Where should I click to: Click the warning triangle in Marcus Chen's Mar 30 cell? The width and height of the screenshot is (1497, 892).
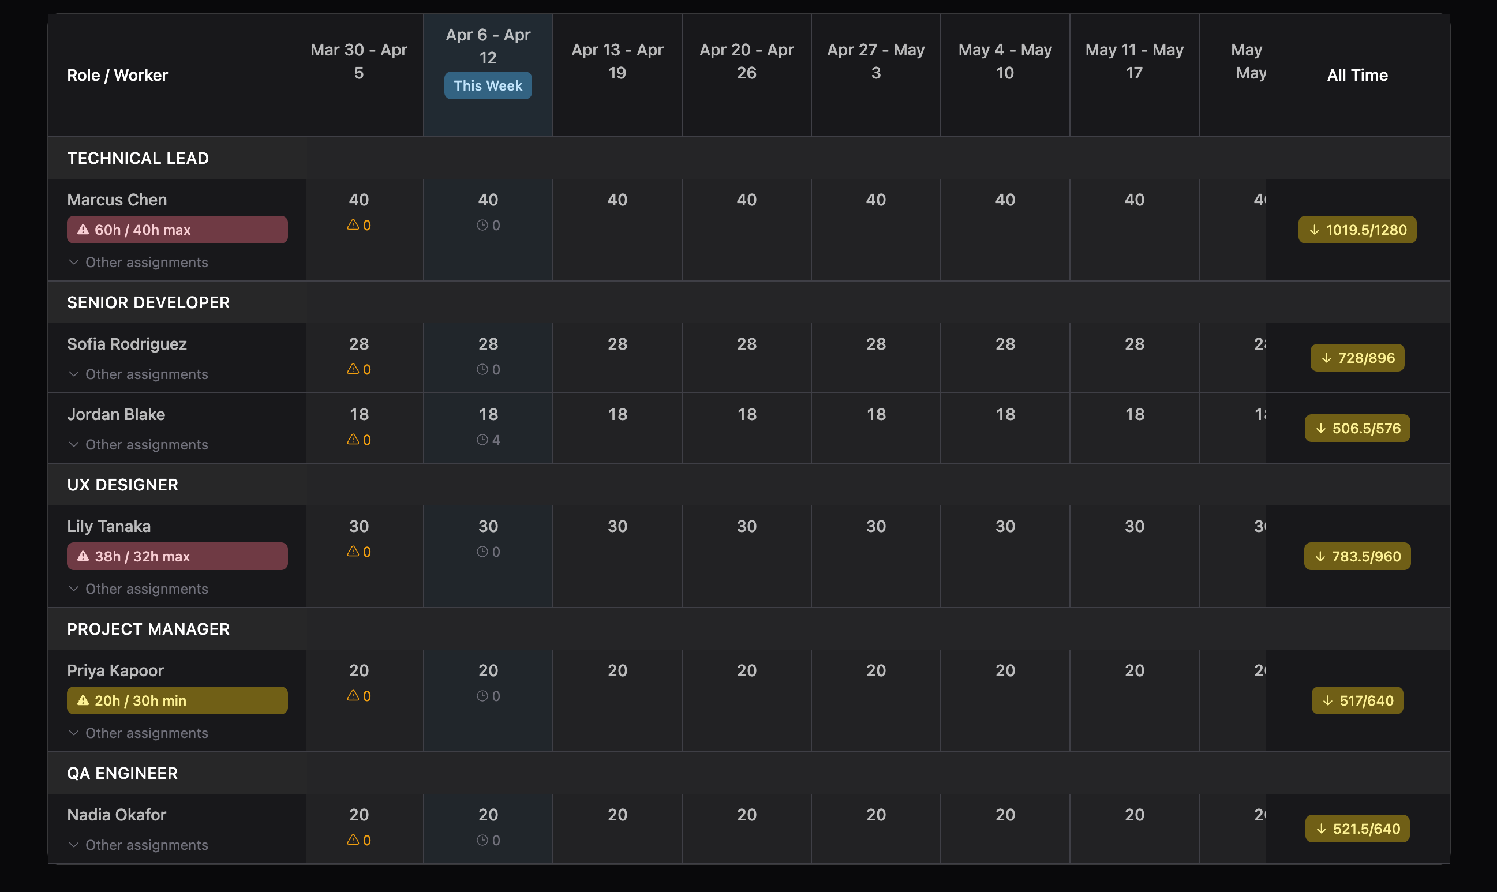click(x=354, y=226)
